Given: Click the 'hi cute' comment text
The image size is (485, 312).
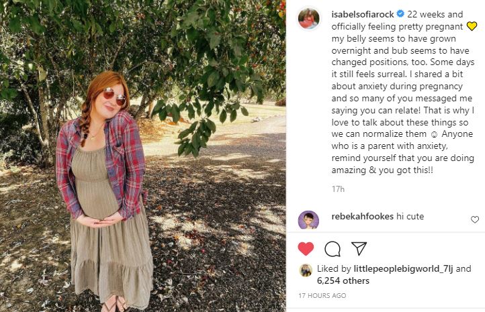Looking at the screenshot, I should click(x=409, y=217).
